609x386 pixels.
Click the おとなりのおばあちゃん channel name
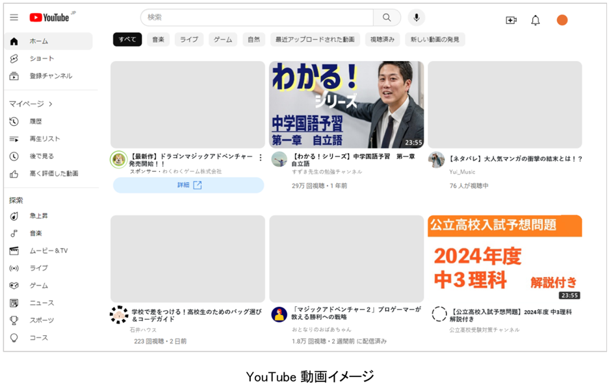point(322,330)
